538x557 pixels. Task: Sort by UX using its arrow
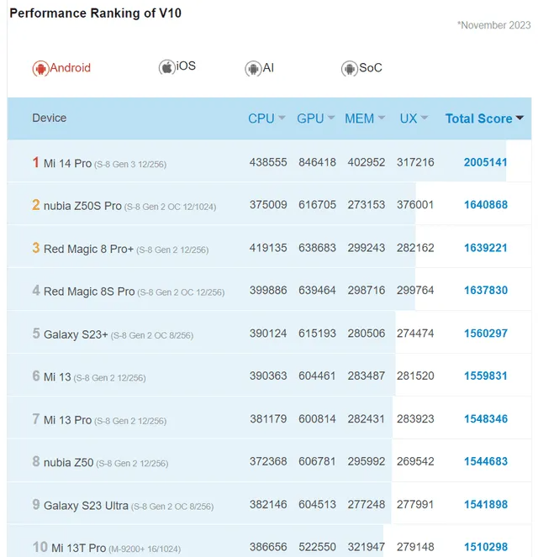425,118
